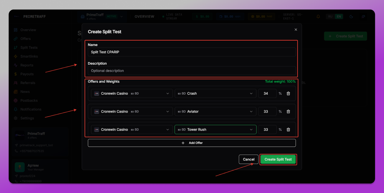Click the background page Create Split Test button

[345, 36]
